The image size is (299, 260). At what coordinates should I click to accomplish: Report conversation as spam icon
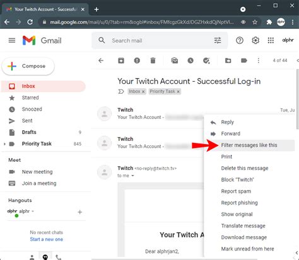tap(137, 60)
